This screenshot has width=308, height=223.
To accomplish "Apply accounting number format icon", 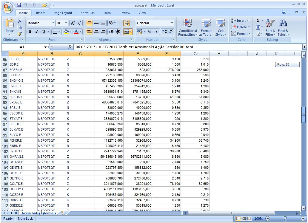I will pyautogui.click(x=140, y=31).
